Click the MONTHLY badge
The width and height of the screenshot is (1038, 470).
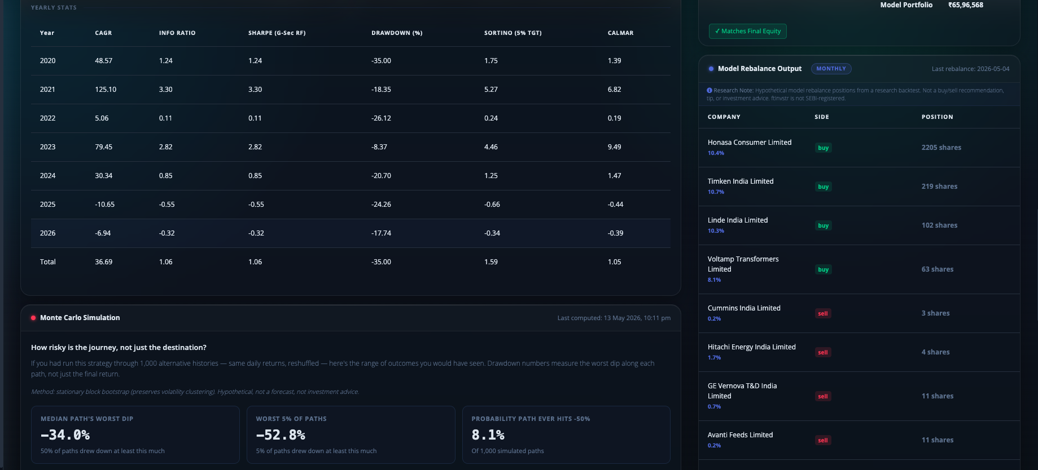pos(831,69)
